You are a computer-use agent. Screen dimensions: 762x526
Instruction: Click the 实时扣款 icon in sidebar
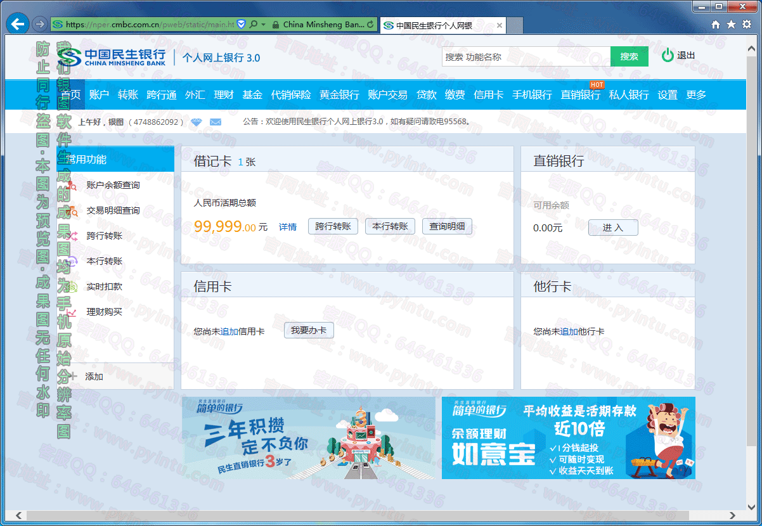[x=72, y=286]
